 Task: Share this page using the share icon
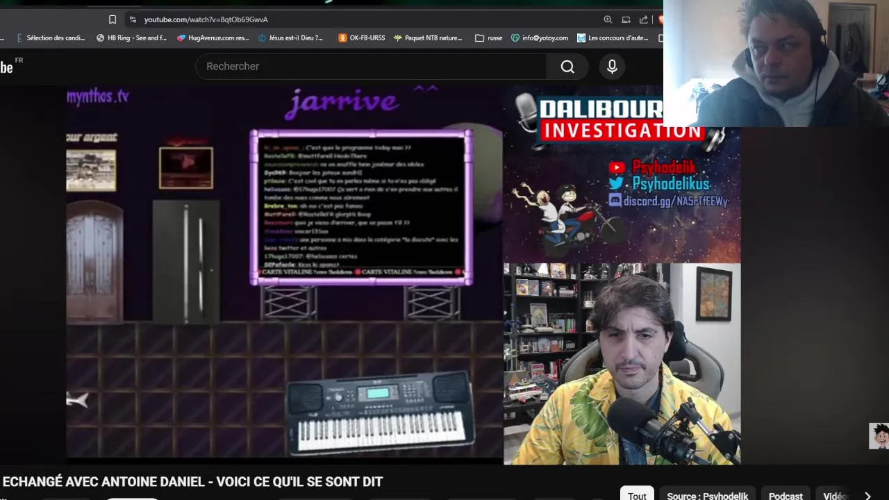tap(644, 19)
